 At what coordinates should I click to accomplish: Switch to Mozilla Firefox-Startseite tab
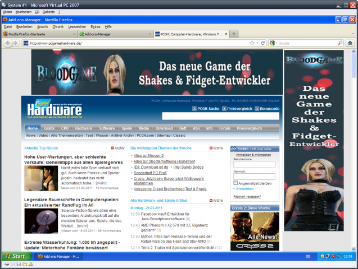[x=39, y=34]
